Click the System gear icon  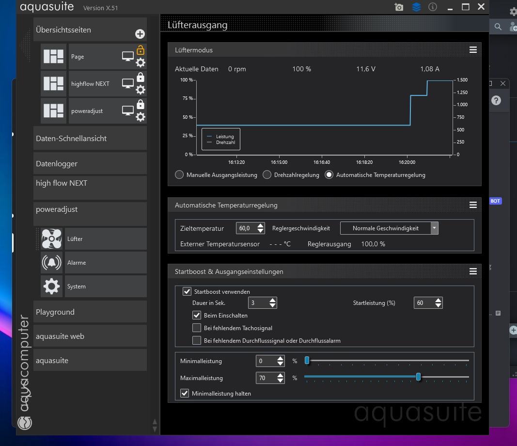click(51, 287)
